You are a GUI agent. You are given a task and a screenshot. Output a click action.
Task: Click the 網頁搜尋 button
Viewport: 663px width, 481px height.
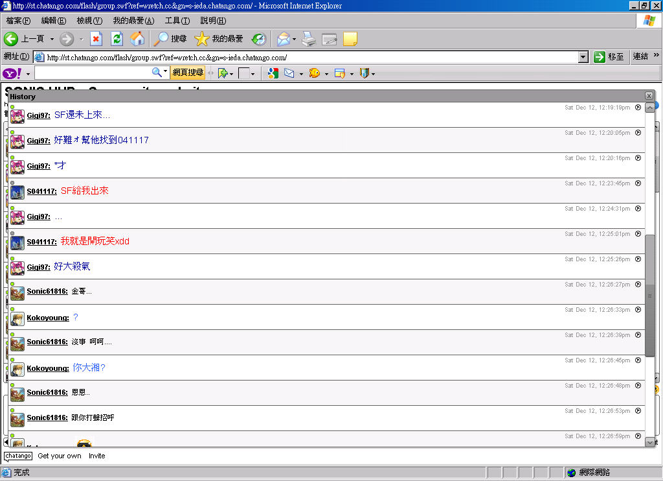tap(188, 73)
